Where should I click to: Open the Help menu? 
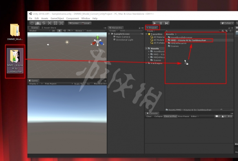pyautogui.click(x=95, y=18)
